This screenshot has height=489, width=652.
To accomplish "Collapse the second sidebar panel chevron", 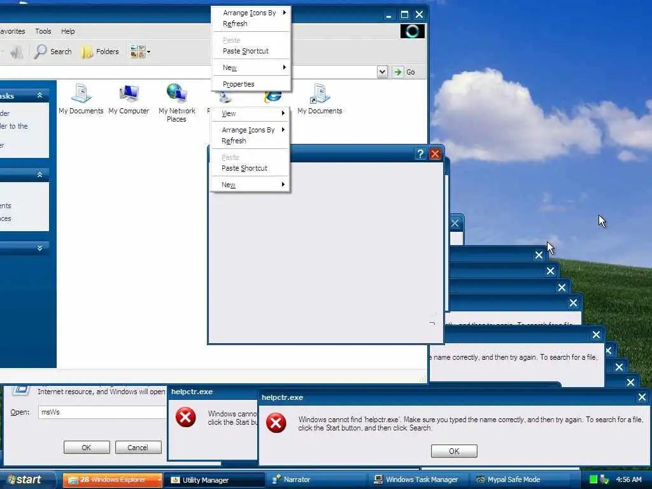I will pyautogui.click(x=40, y=174).
